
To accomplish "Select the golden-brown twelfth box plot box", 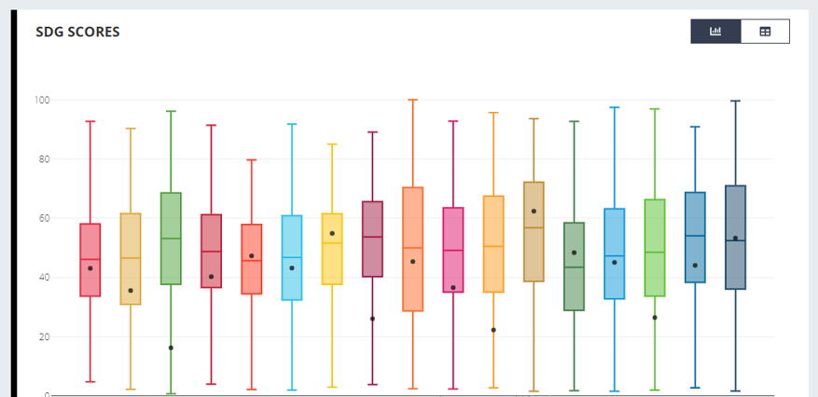I will 534,231.
